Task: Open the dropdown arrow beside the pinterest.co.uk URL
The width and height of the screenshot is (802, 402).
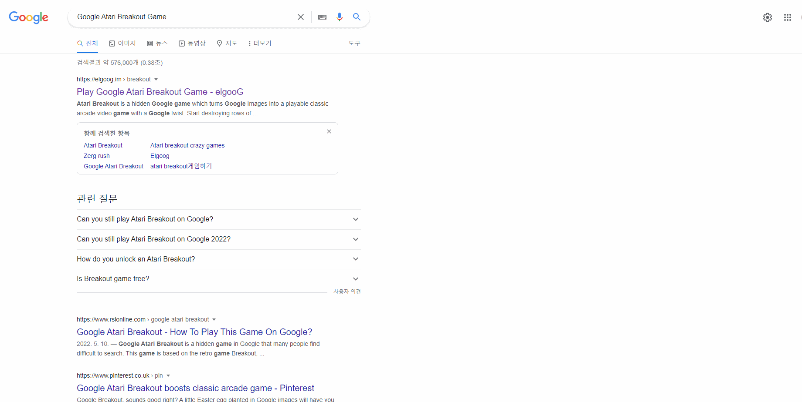Action: [168, 375]
